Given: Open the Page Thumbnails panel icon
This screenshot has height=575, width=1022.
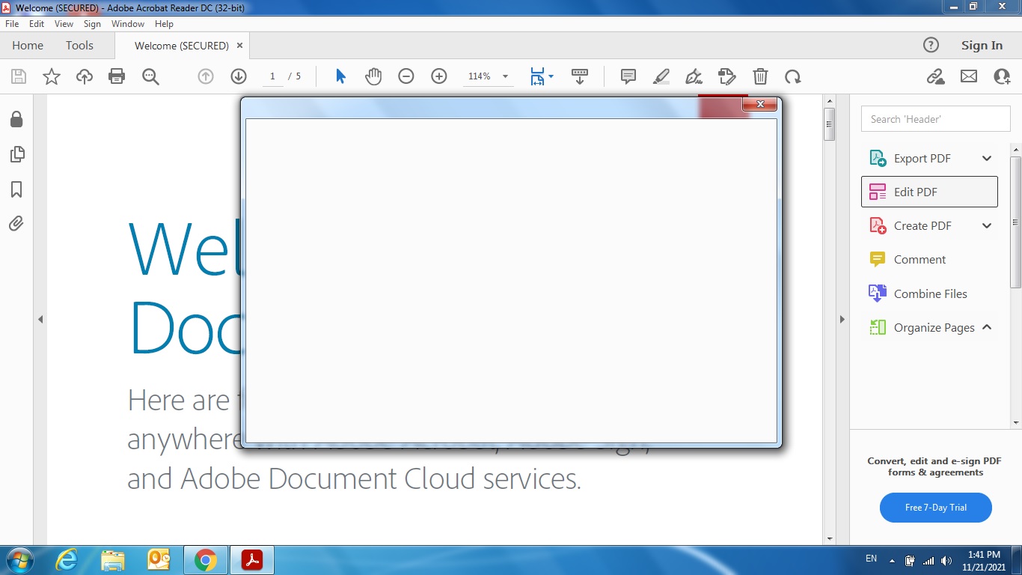Looking at the screenshot, I should tap(16, 155).
